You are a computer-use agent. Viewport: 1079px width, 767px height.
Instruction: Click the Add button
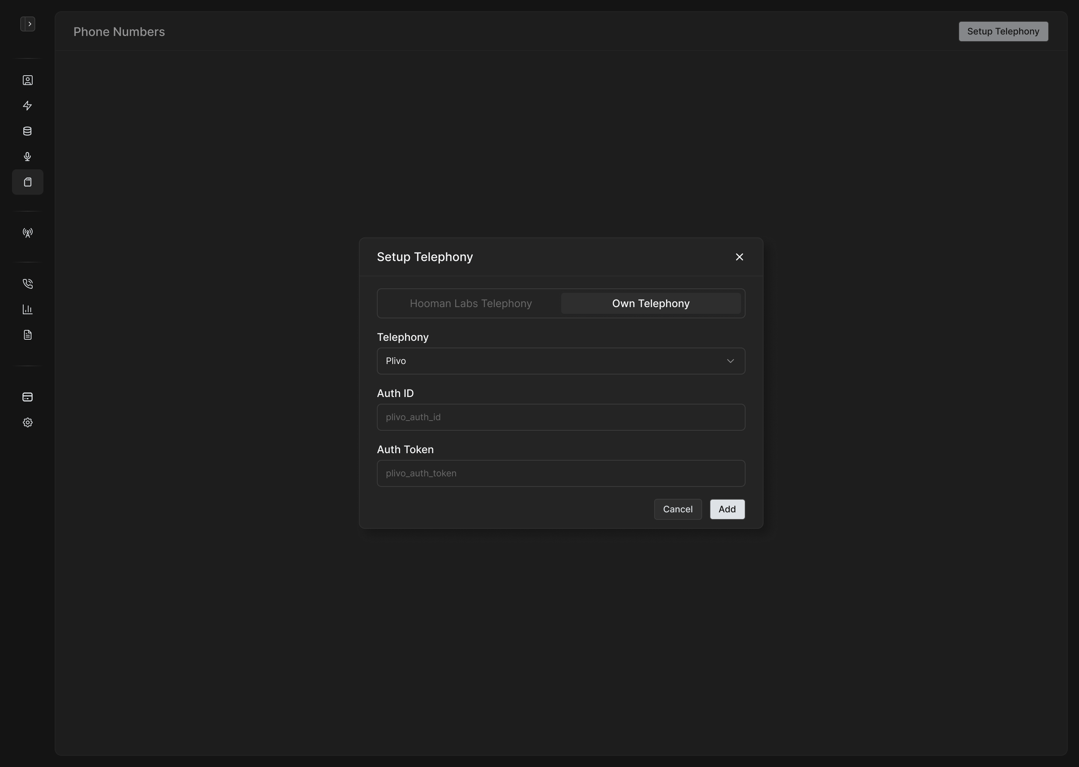727,510
